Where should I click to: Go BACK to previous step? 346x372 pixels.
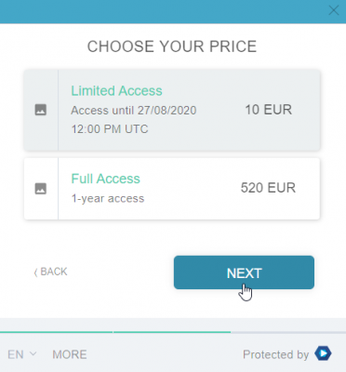coord(51,272)
